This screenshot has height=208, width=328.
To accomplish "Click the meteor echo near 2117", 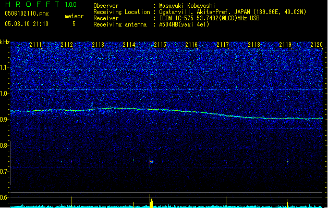I will [x=226, y=163].
